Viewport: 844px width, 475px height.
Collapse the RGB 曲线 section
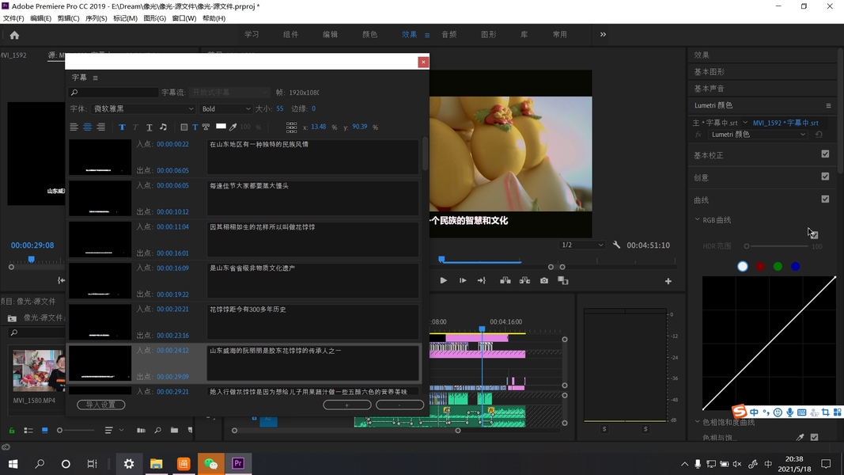point(697,220)
